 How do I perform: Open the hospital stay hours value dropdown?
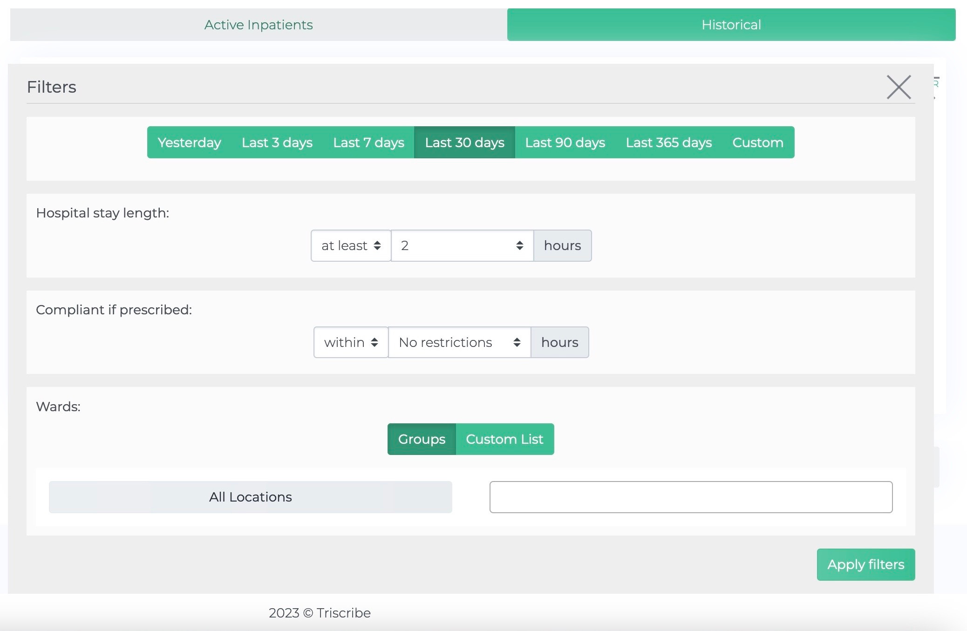click(462, 245)
